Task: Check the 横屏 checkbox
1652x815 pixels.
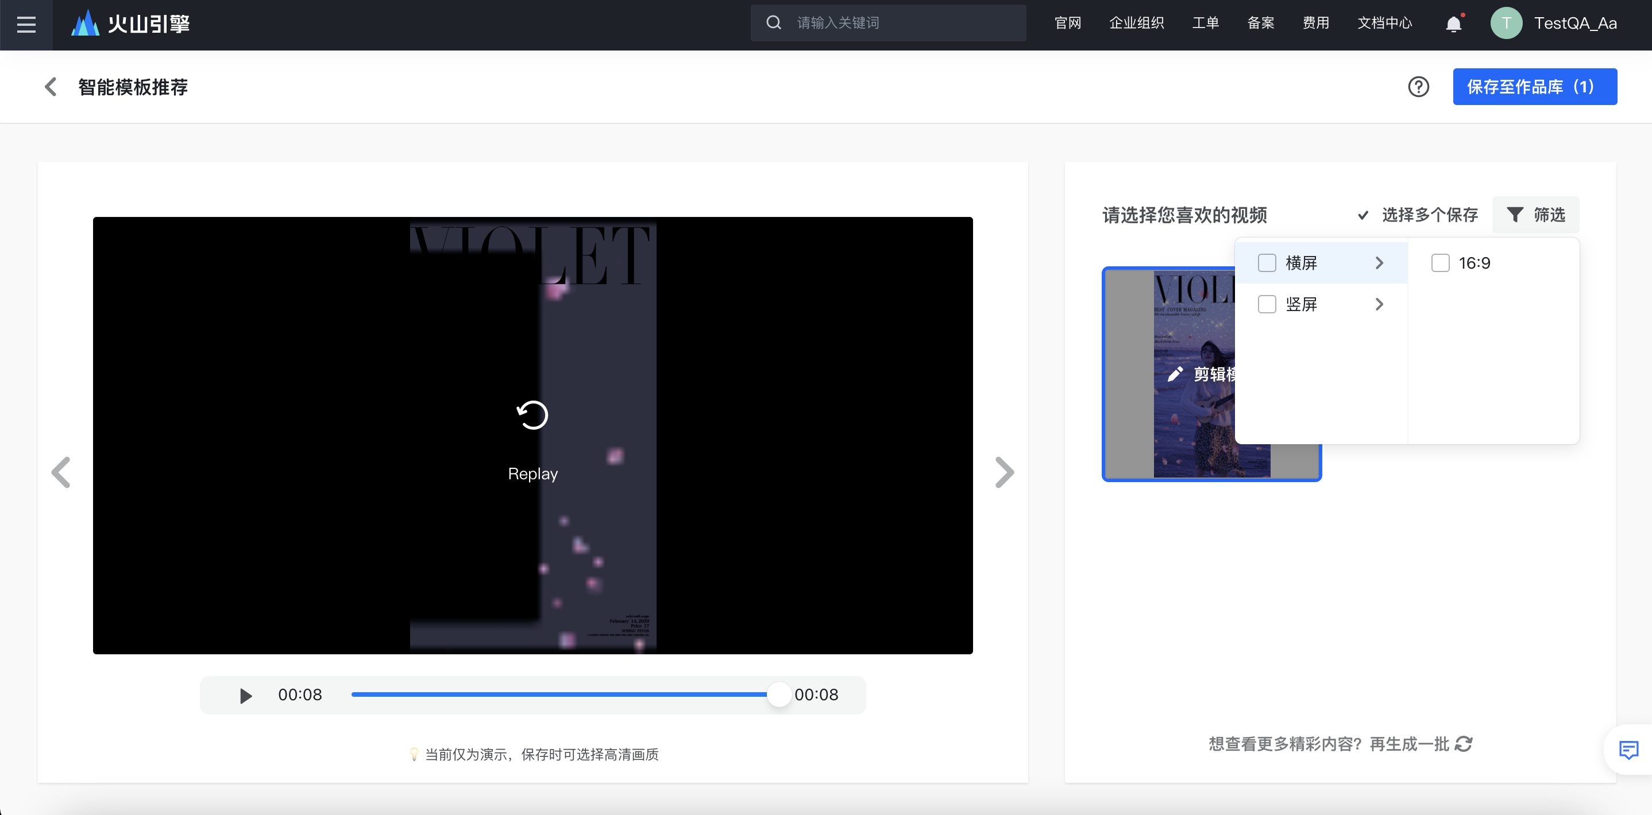Action: click(x=1267, y=263)
